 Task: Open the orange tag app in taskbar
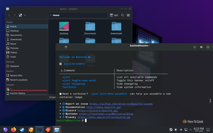coord(48,130)
